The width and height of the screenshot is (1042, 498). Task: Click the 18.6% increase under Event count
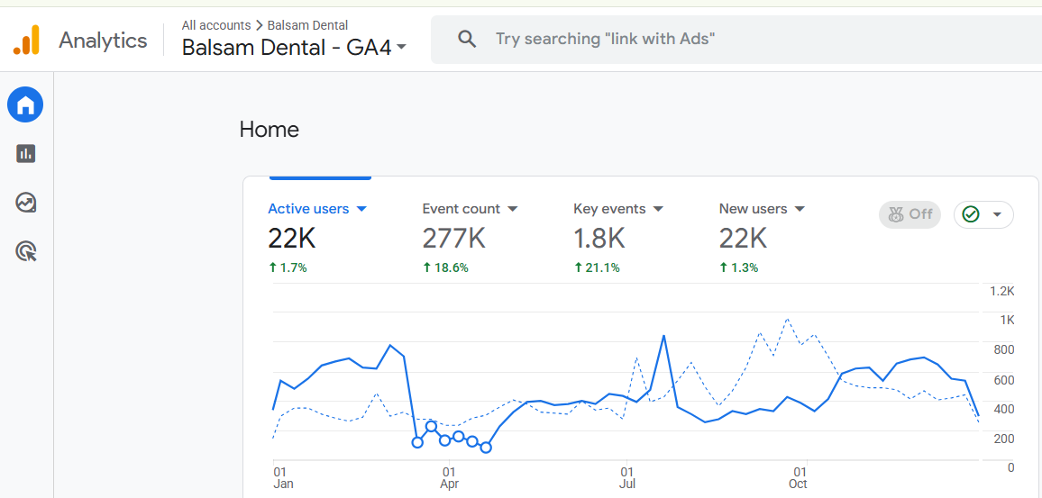coord(445,268)
